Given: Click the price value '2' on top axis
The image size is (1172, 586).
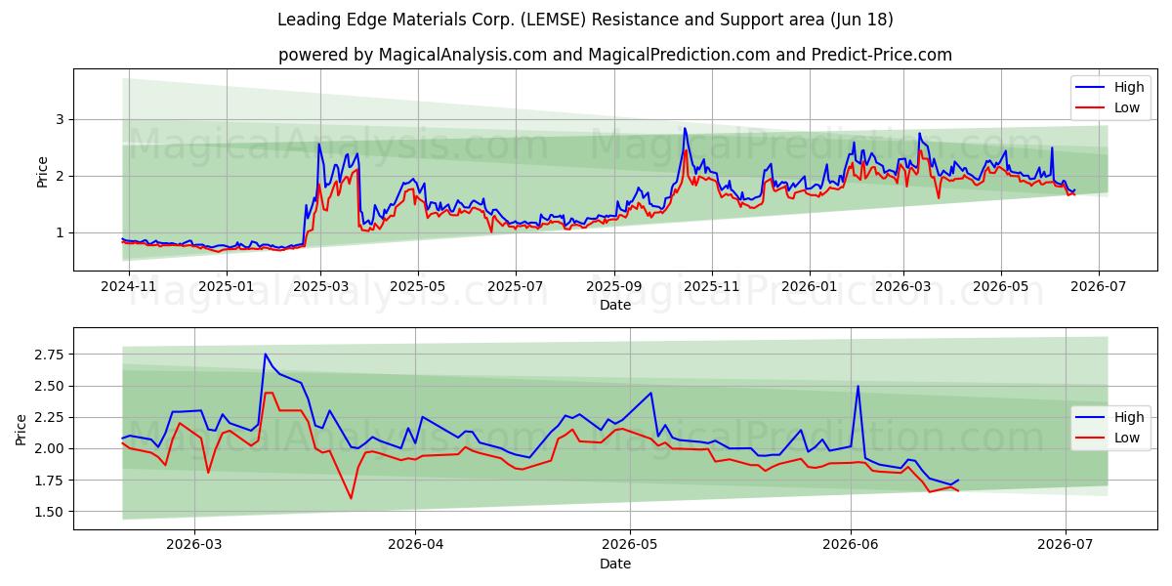Looking at the screenshot, I should [x=59, y=176].
